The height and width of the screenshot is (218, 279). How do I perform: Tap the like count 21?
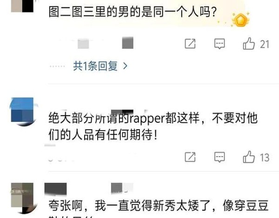click(x=265, y=44)
